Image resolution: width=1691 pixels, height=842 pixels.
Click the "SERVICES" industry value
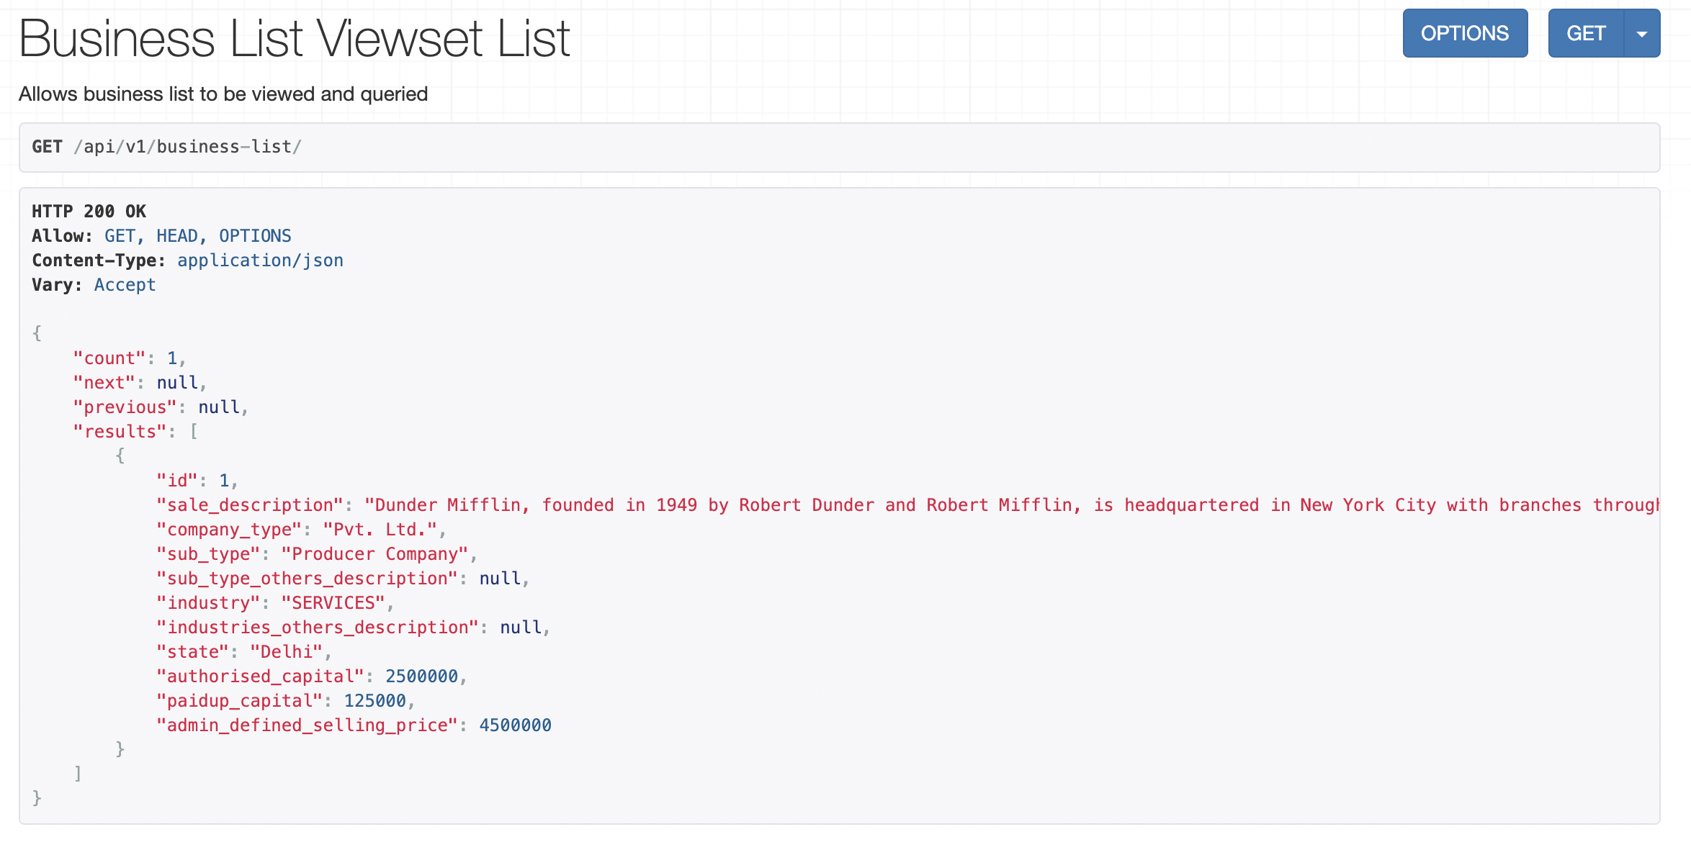click(x=333, y=603)
